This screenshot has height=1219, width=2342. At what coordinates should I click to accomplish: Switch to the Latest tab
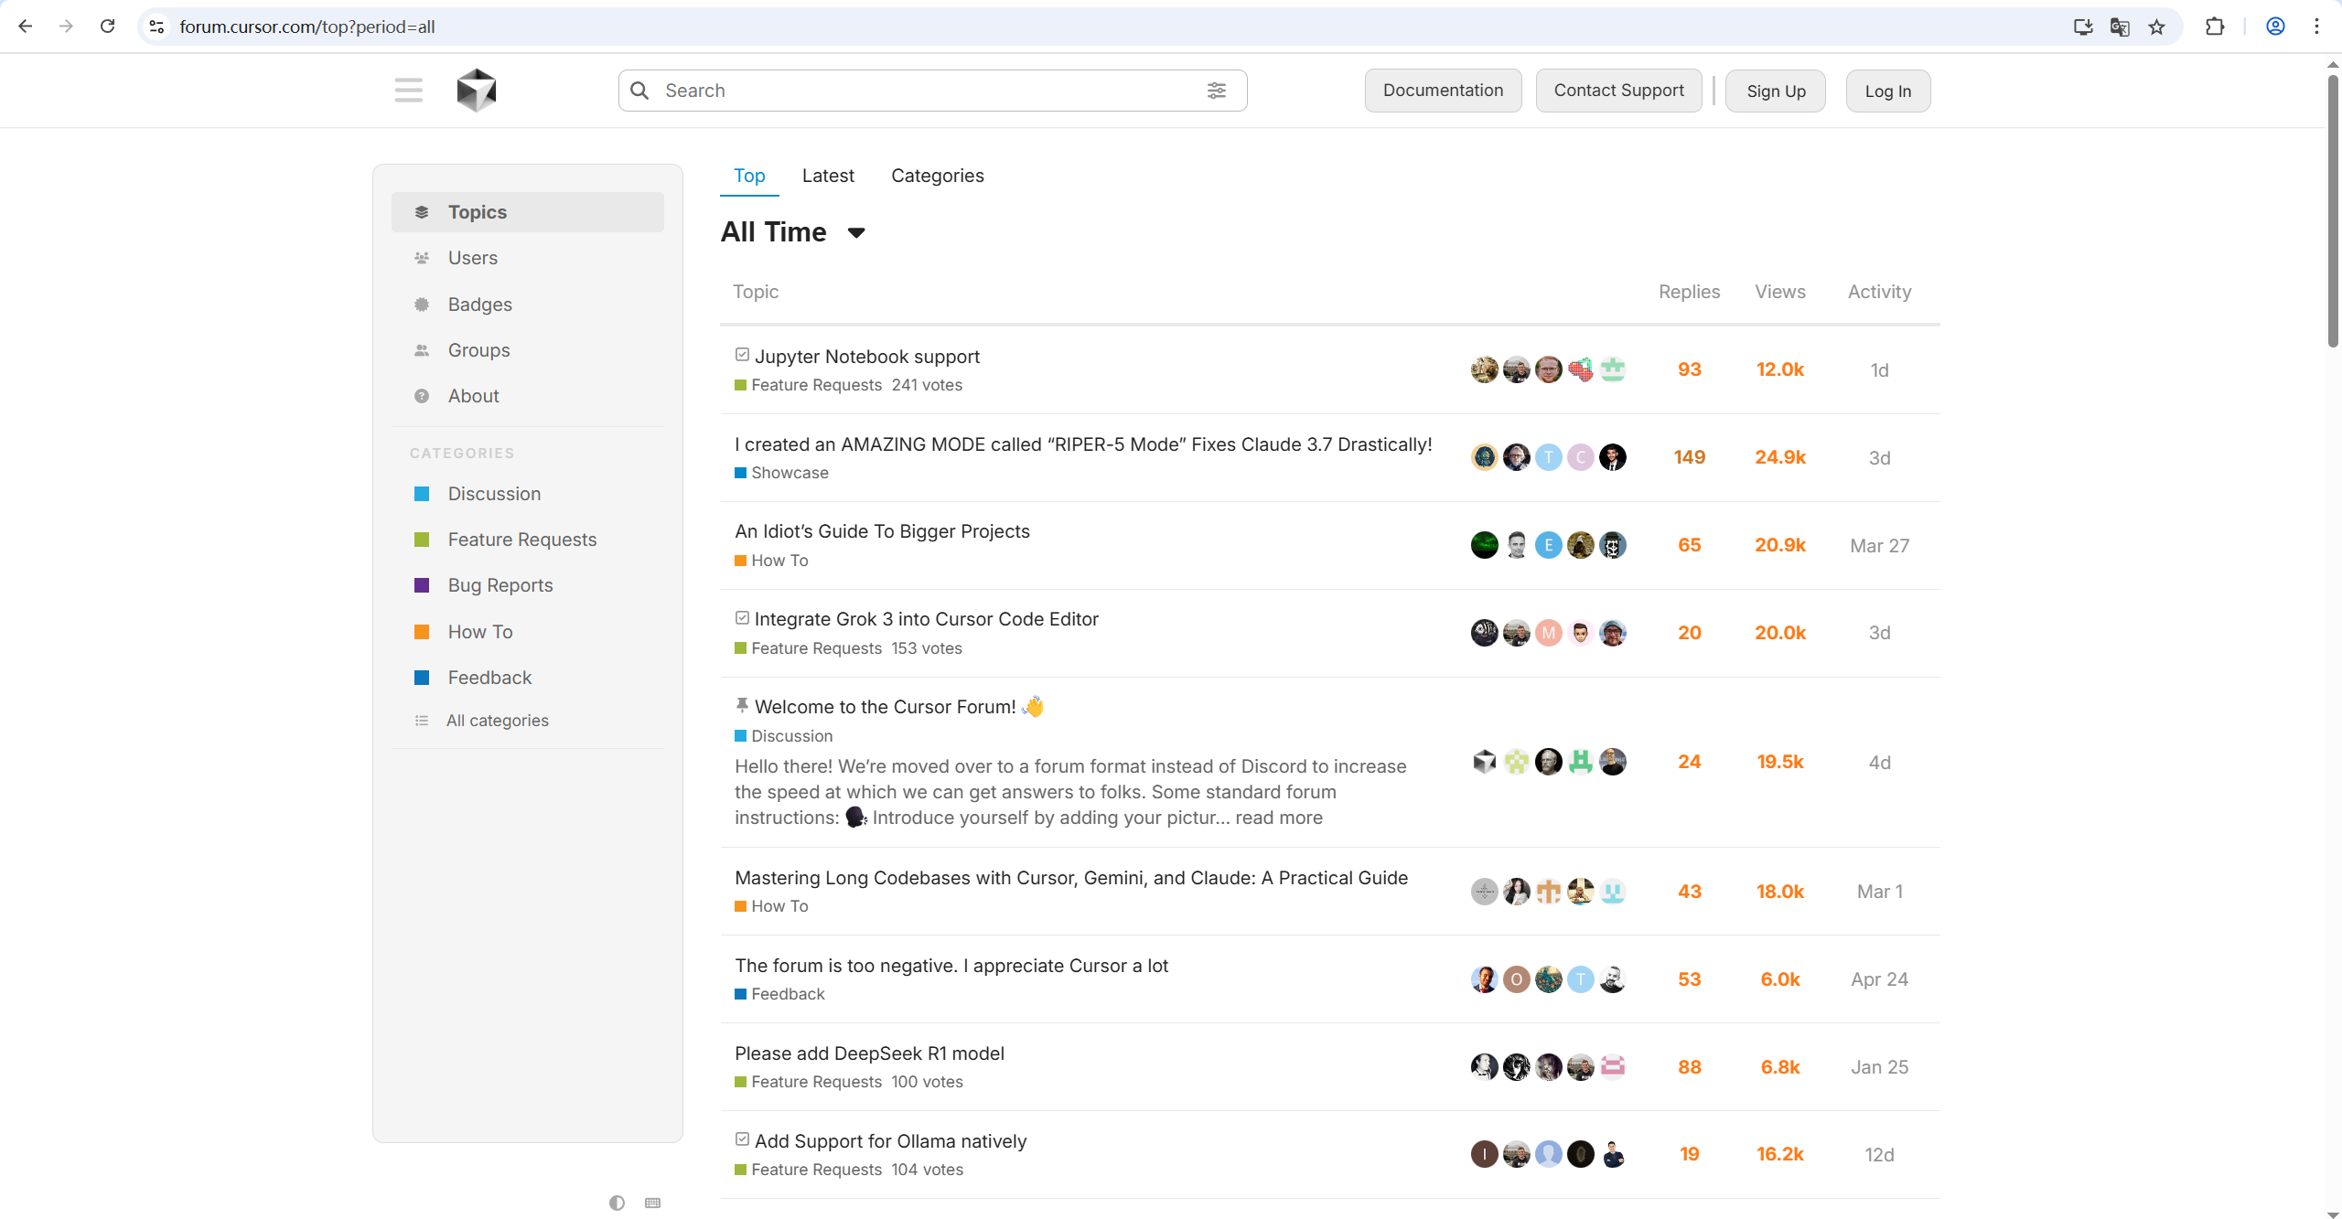click(x=827, y=176)
